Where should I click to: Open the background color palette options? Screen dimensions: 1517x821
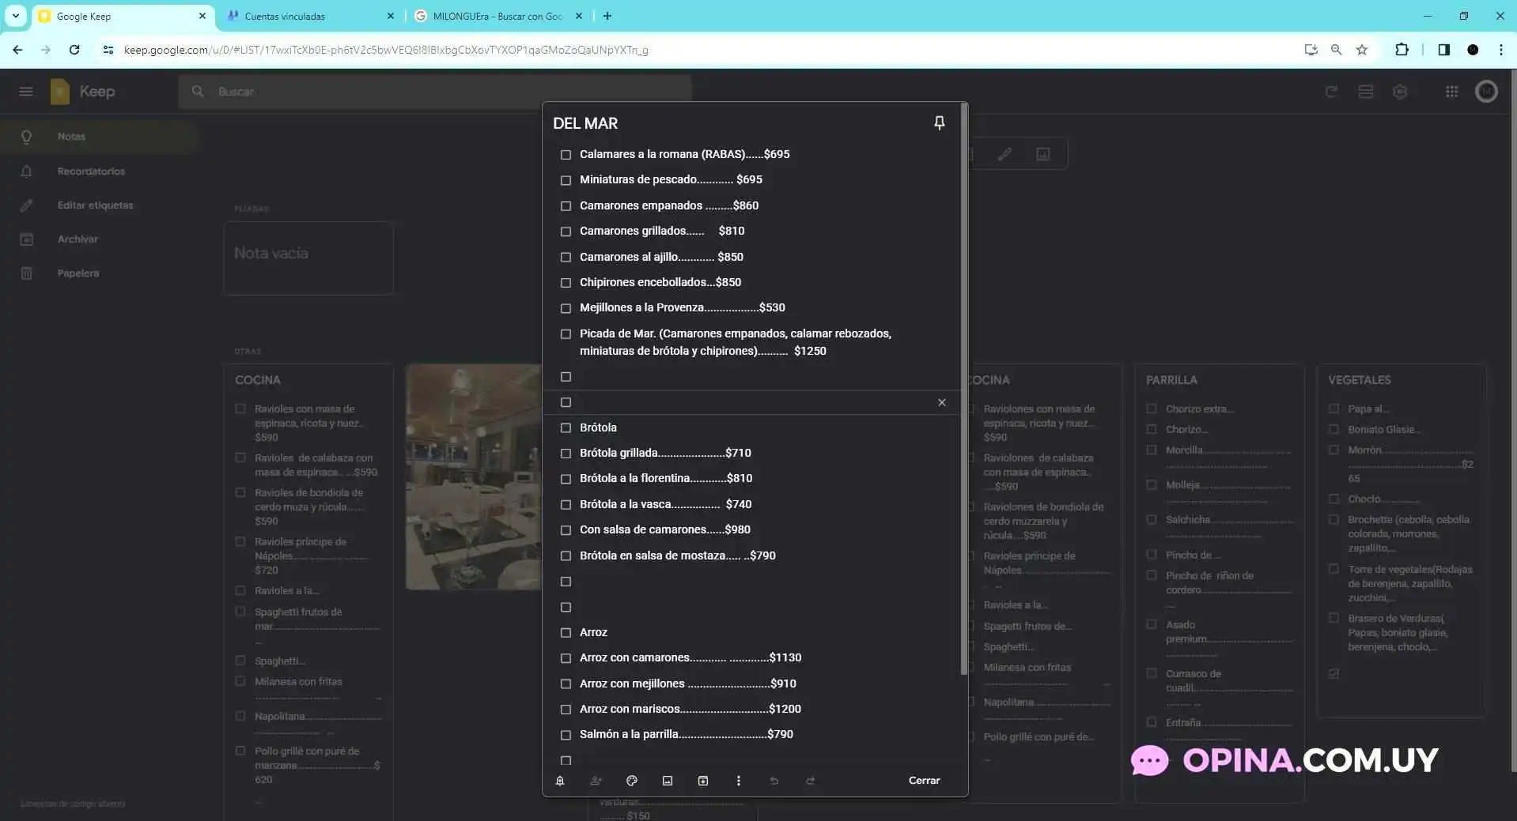[632, 781]
